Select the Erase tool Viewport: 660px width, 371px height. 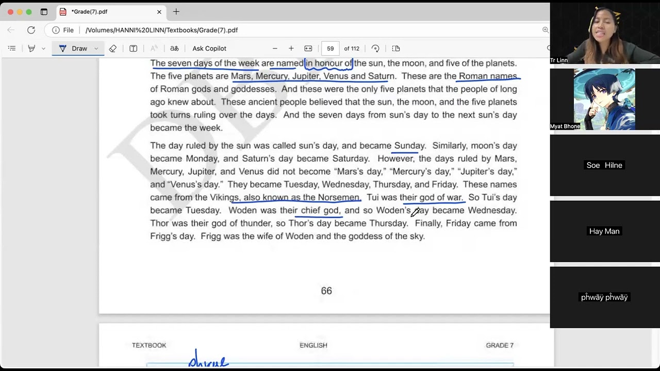click(113, 48)
